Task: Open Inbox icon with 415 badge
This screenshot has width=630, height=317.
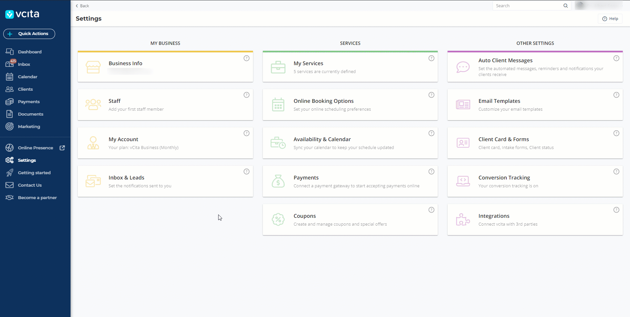Action: 10,64
